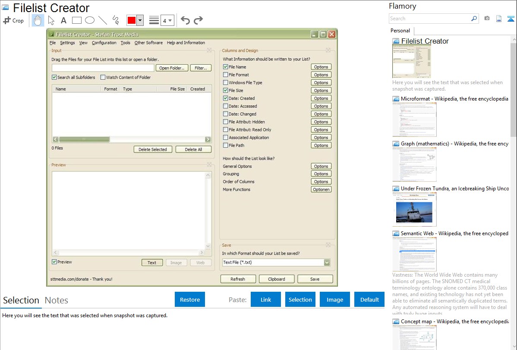Open the line width dropdown showing 4

point(167,20)
